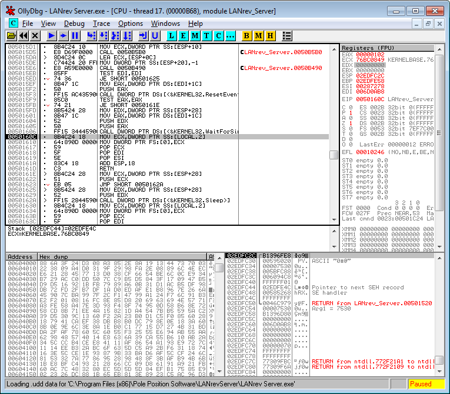450x394 pixels.
Task: Select the ESP register value 02EDFC2C
Action: pos(370,76)
